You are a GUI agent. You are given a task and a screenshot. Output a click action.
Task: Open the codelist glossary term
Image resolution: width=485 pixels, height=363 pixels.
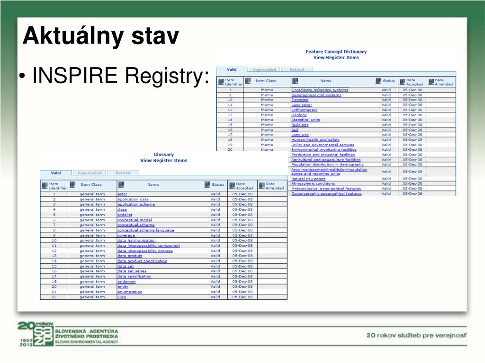[125, 215]
